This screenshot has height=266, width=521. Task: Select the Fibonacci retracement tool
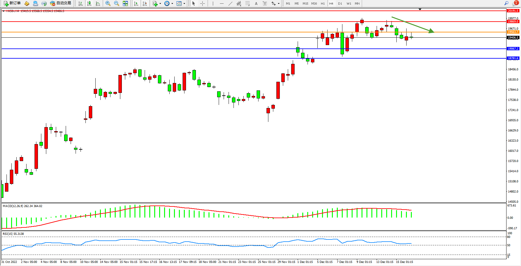tap(247, 3)
